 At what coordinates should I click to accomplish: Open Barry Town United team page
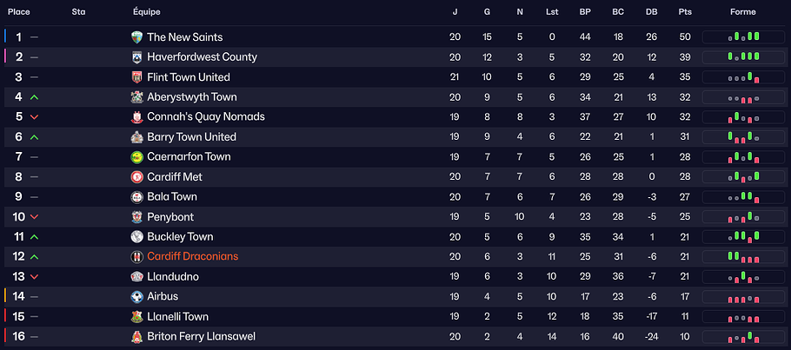pos(191,137)
